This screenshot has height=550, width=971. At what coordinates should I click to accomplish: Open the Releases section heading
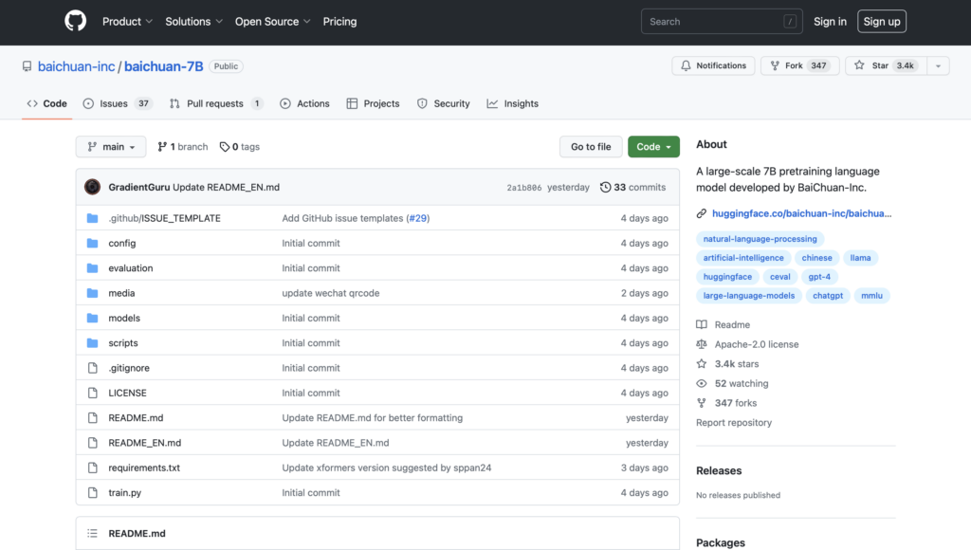[719, 470]
